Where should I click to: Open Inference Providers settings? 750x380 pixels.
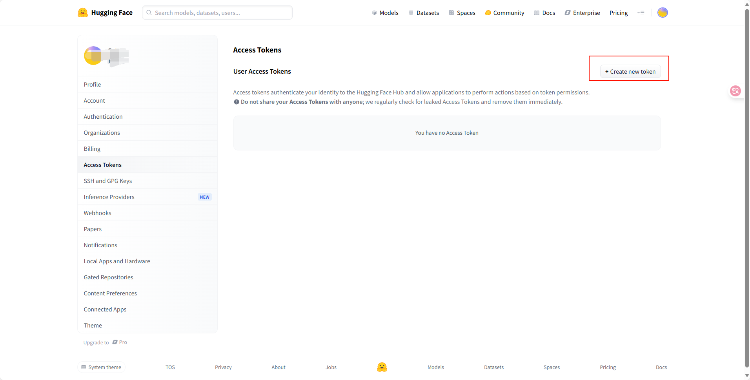coord(147,197)
